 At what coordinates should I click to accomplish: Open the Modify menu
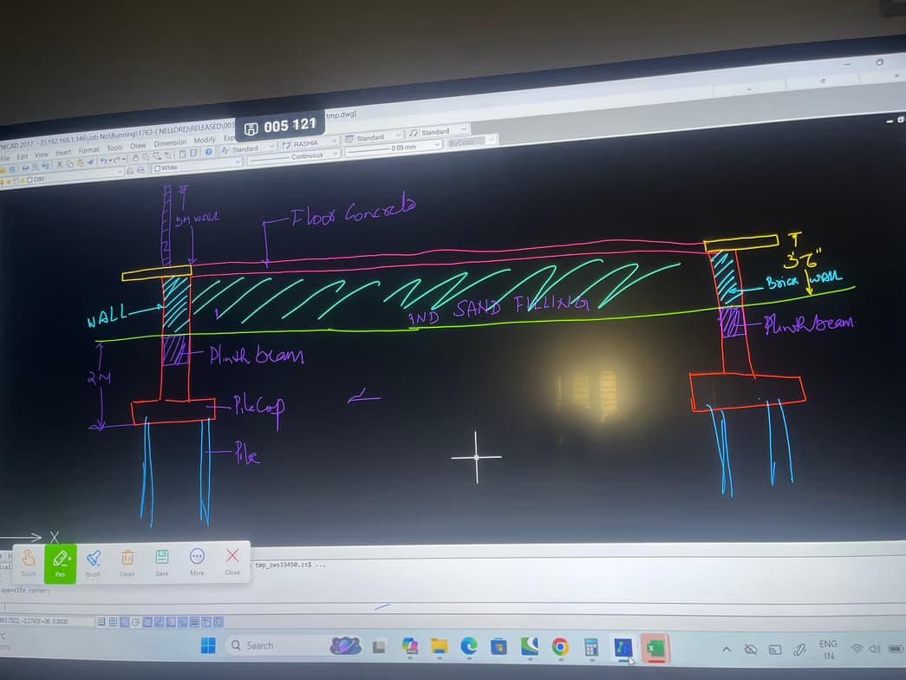click(205, 141)
